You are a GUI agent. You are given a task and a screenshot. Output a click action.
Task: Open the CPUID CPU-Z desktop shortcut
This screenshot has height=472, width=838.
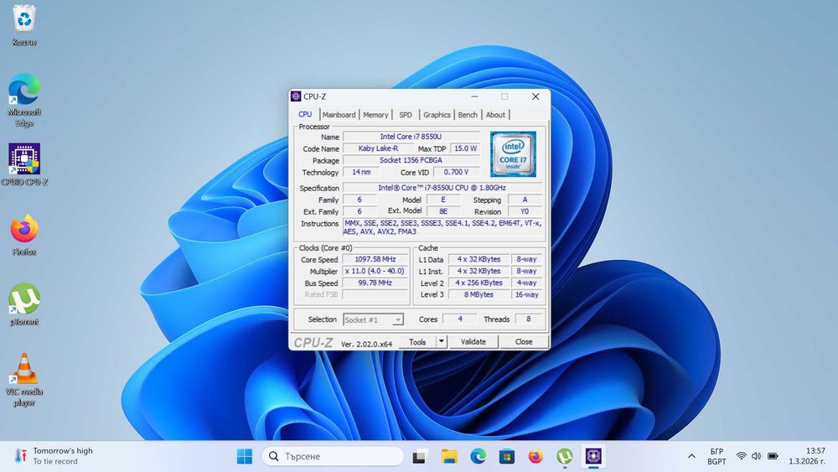pyautogui.click(x=25, y=159)
